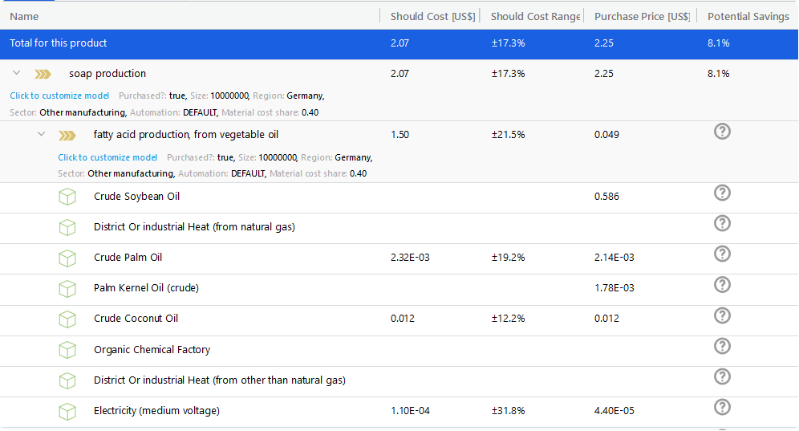Screen dimensions: 799x431
Task: Click the cube icon beside Organic Chemical Factory
Action: click(x=67, y=350)
